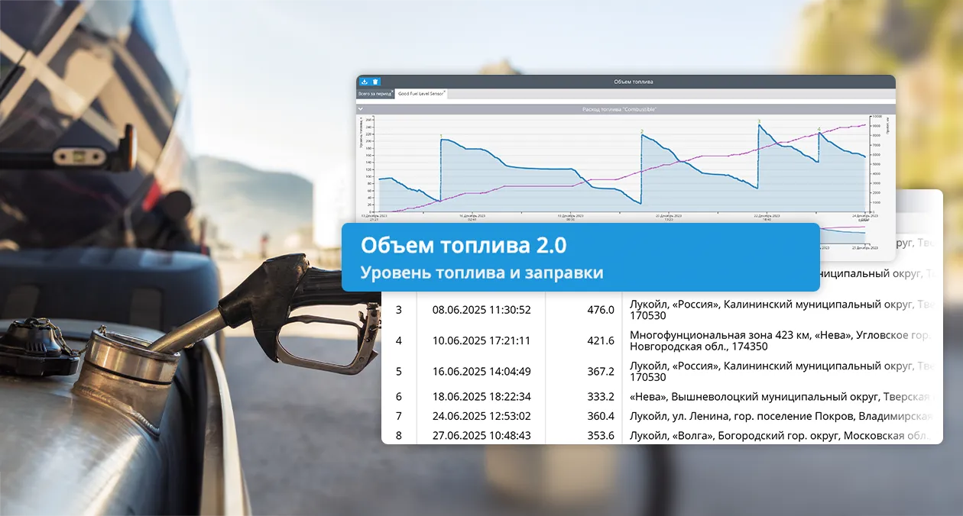The image size is (963, 516).
Task: Click refuel marker 1 on the chart
Action: click(441, 136)
